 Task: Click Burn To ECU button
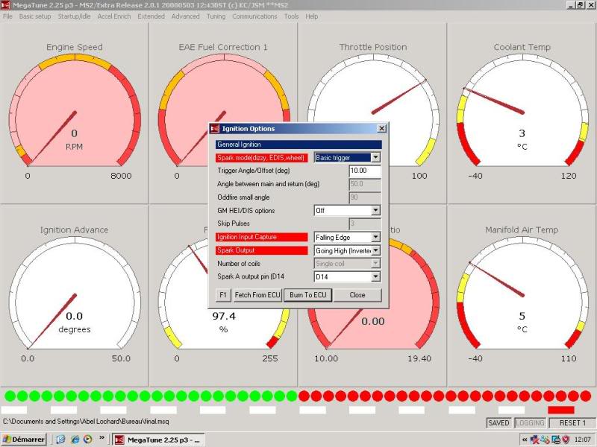[308, 295]
